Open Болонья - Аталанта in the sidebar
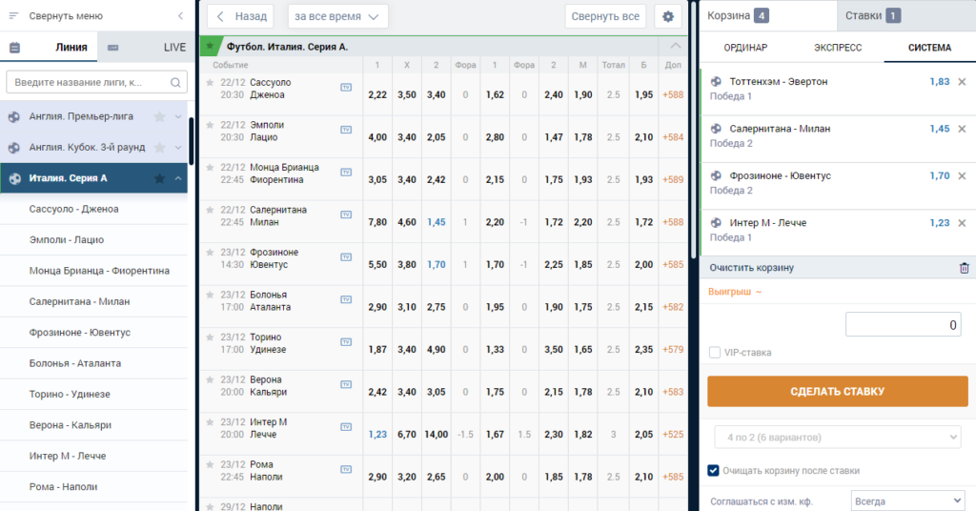The width and height of the screenshot is (976, 511). (75, 363)
